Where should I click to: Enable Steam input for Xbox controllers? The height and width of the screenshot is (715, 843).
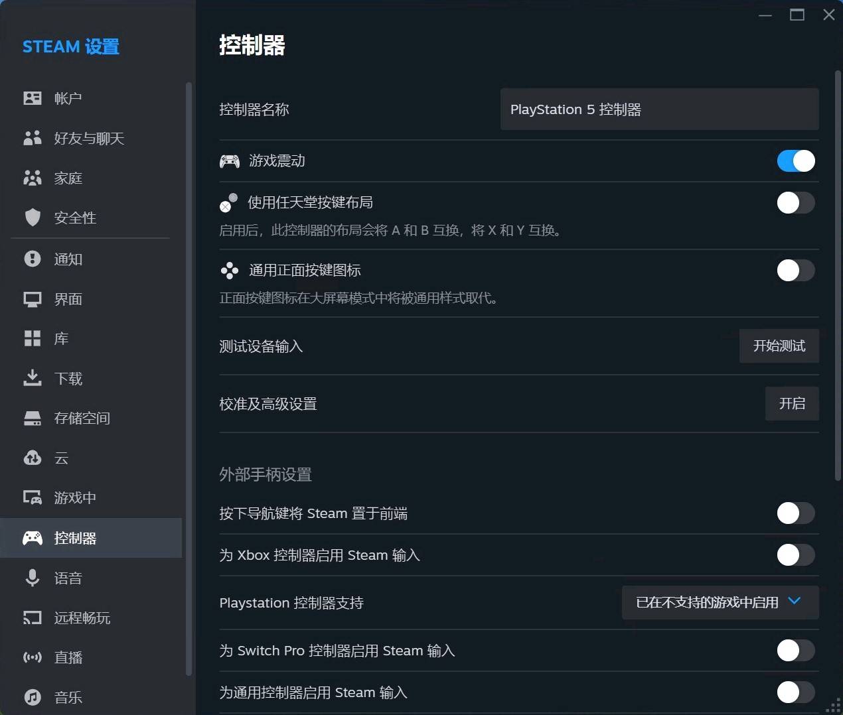point(795,554)
